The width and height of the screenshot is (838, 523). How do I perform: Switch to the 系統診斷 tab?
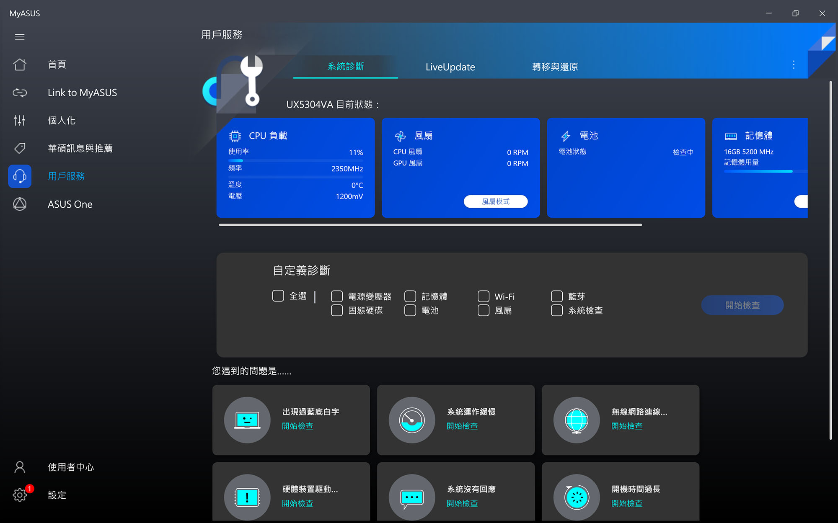tap(346, 67)
